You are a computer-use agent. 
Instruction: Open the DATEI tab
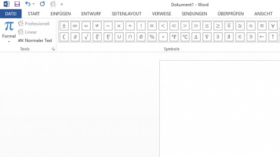coord(11,14)
